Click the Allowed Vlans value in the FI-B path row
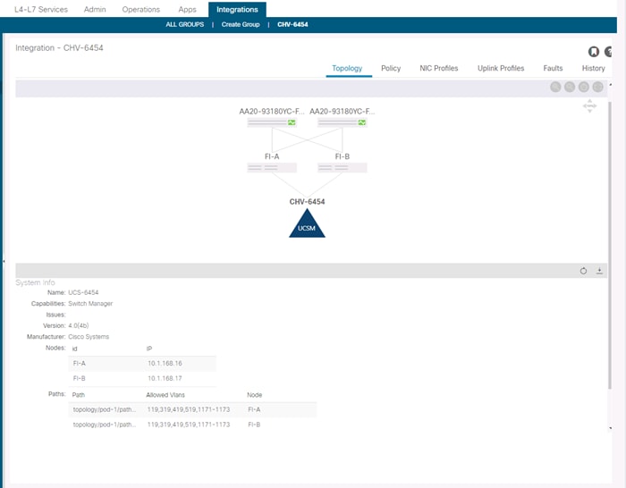 [x=189, y=425]
